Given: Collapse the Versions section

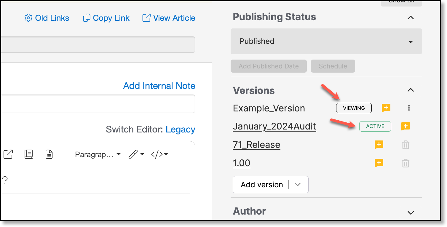Looking at the screenshot, I should coord(411,90).
